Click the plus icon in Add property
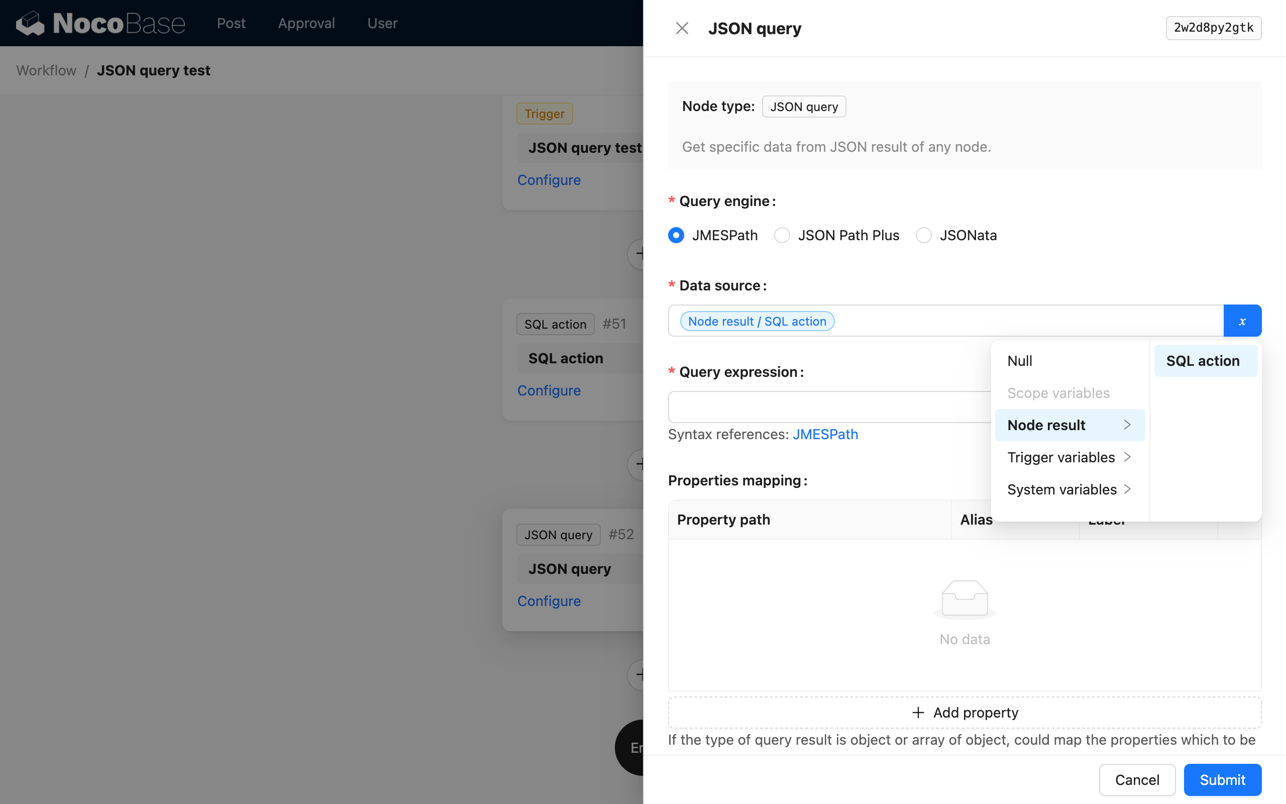The height and width of the screenshot is (804, 1286). click(918, 713)
